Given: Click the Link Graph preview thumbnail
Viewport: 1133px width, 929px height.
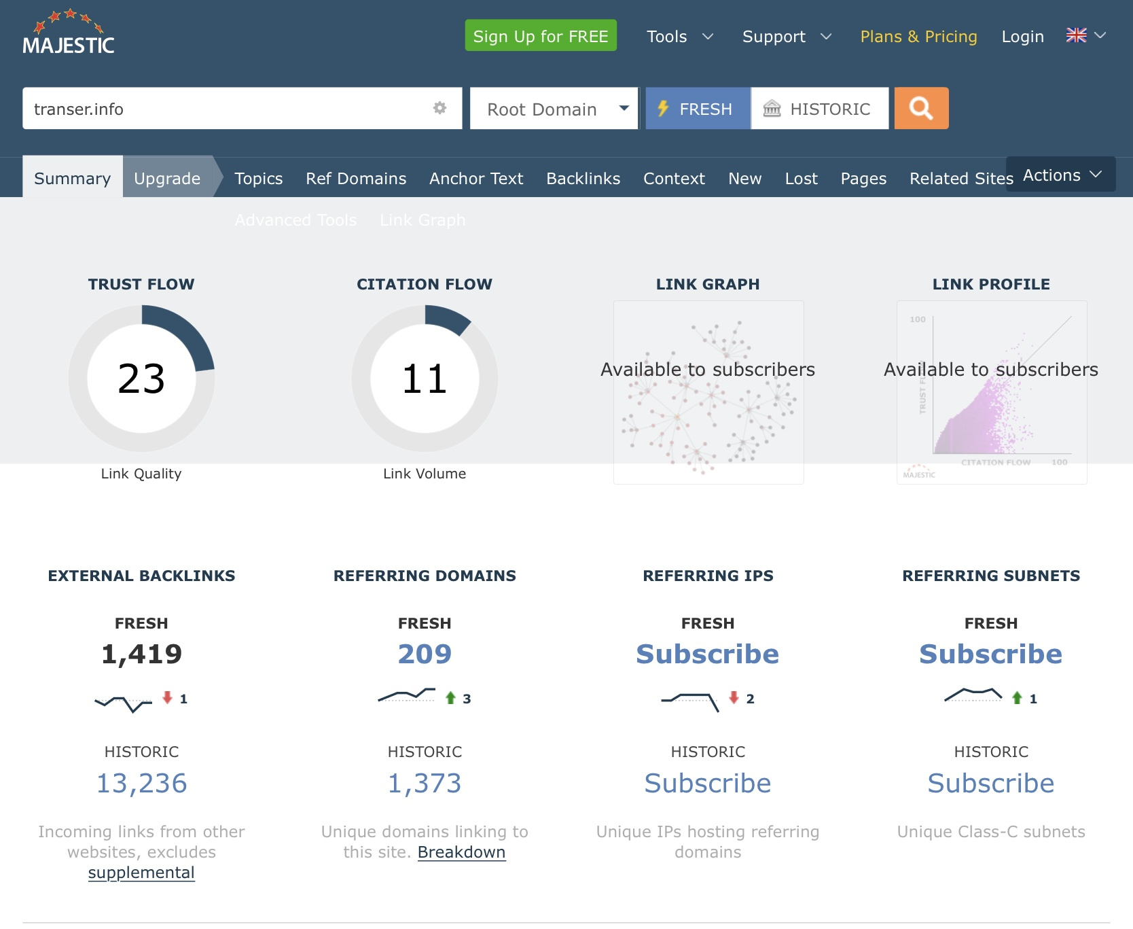Looking at the screenshot, I should (708, 392).
